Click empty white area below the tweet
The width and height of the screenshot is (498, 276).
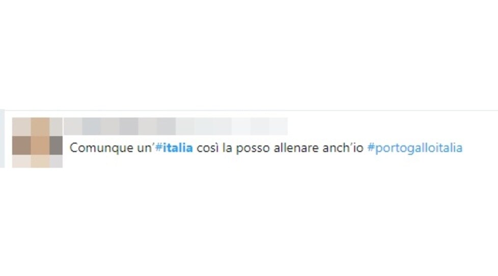pyautogui.click(x=249, y=222)
